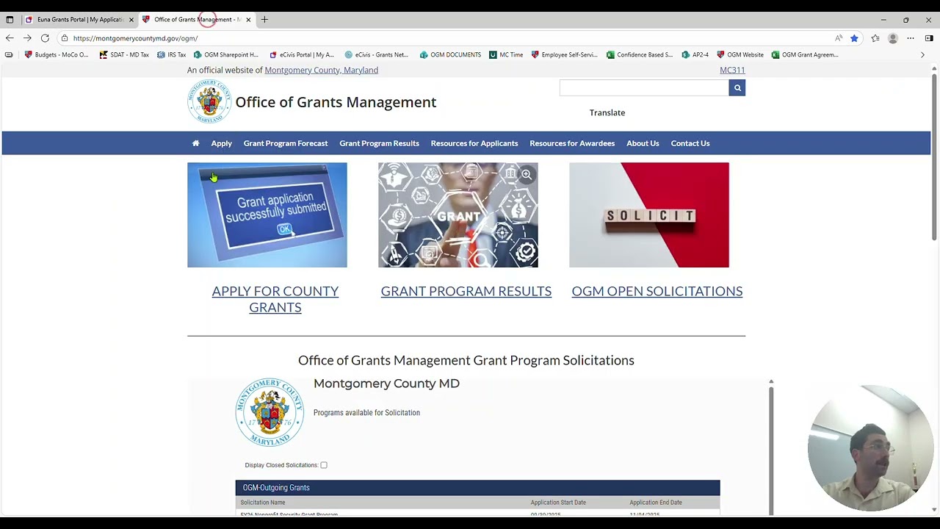
Task: Open SDAT - MD Tax bookmark
Action: [x=125, y=54]
